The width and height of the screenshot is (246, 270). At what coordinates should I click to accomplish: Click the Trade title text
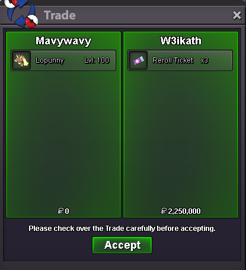pyautogui.click(x=60, y=15)
